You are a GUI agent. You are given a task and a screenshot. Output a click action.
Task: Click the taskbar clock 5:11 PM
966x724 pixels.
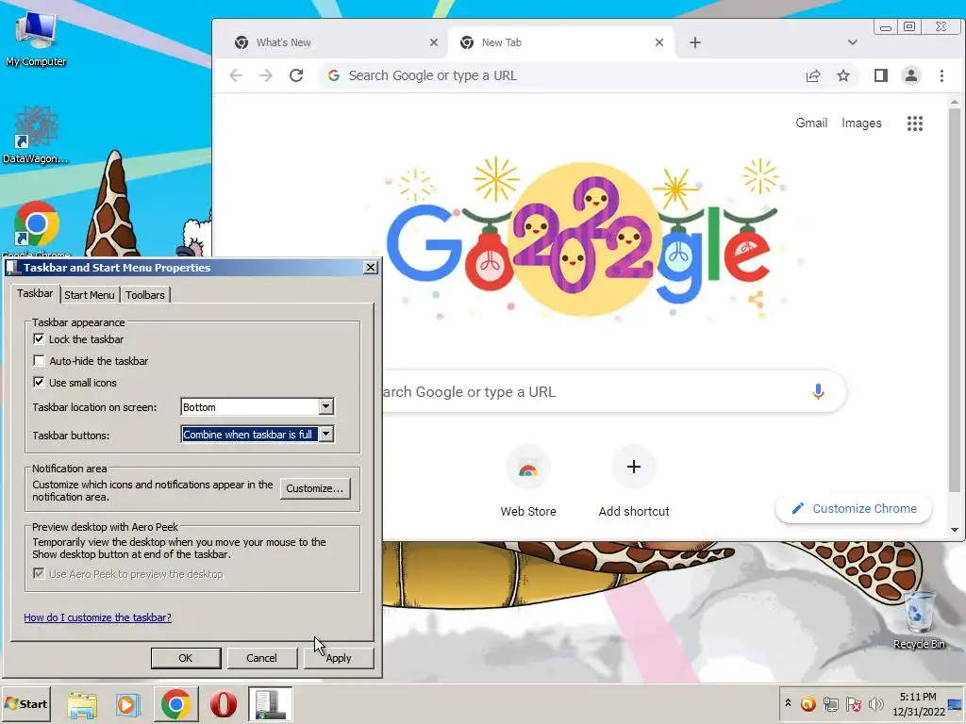(918, 704)
